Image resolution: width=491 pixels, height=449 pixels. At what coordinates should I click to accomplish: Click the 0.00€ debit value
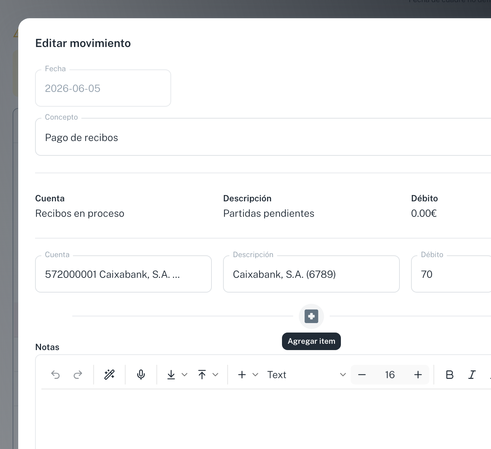click(x=424, y=213)
